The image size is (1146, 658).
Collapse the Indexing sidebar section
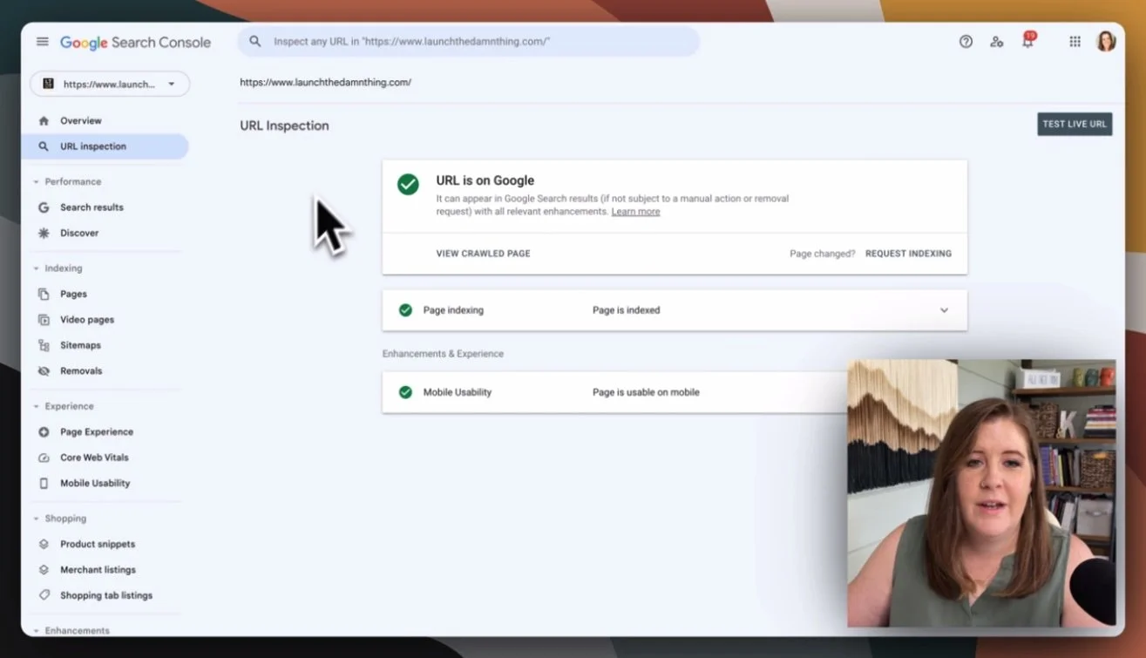pos(37,268)
